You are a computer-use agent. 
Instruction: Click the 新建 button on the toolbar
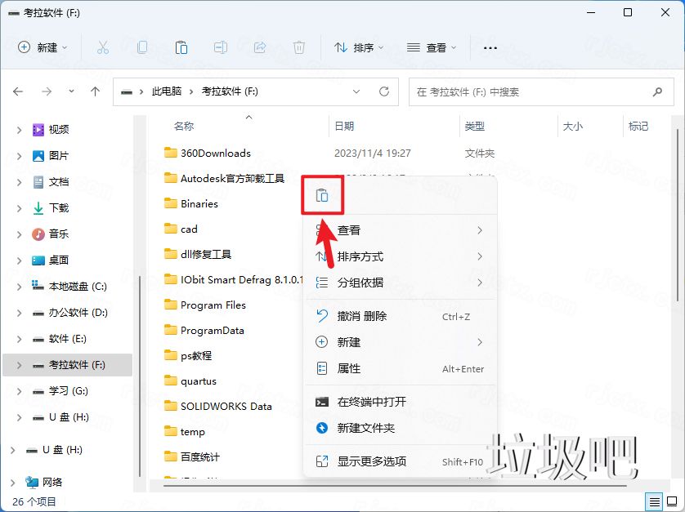(x=41, y=47)
